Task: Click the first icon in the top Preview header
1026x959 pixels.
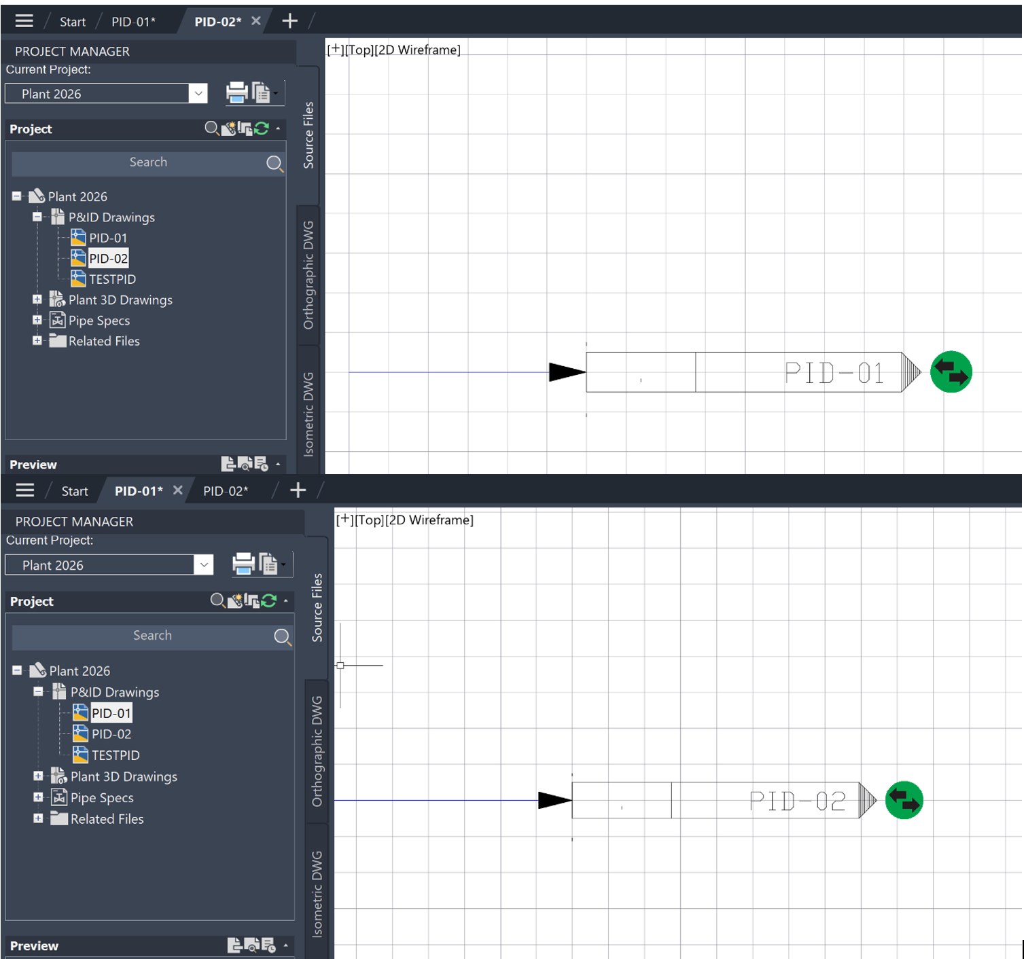Action: 228,464
